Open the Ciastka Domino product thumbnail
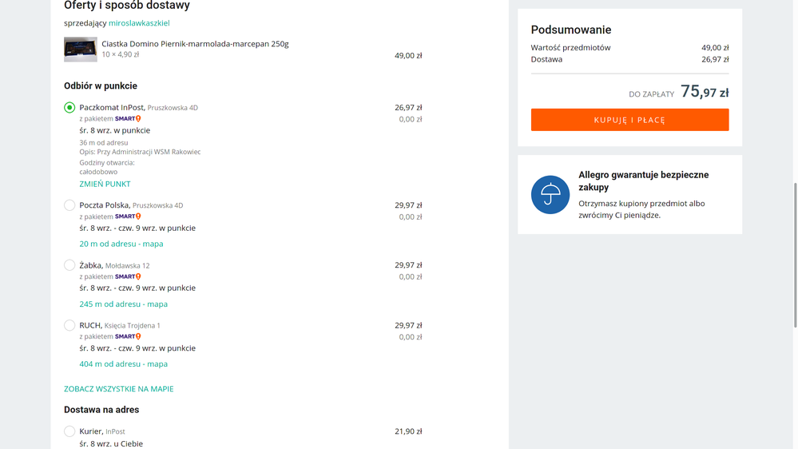 81,50
